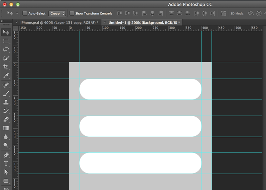Click Align Left Edges icon
Image resolution: width=266 pixels, height=190 pixels.
pyautogui.click(x=144, y=13)
